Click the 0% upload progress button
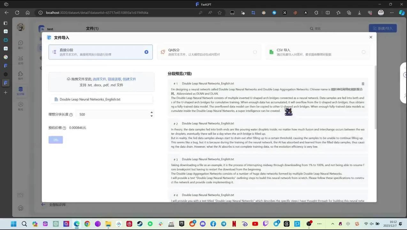Image resolution: width=407 pixels, height=230 pixels. [x=56, y=140]
